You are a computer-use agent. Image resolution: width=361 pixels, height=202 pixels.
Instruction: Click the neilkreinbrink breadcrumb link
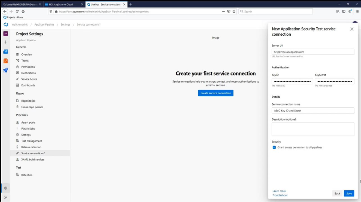coord(20,24)
